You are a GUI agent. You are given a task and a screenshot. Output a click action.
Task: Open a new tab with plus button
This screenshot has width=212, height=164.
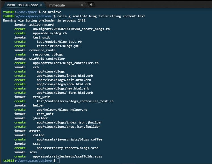point(91,5)
